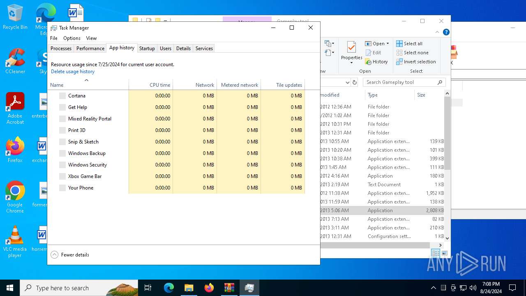Click Edit in Explorer ribbon
This screenshot has height=296, width=526.
coord(373,53)
